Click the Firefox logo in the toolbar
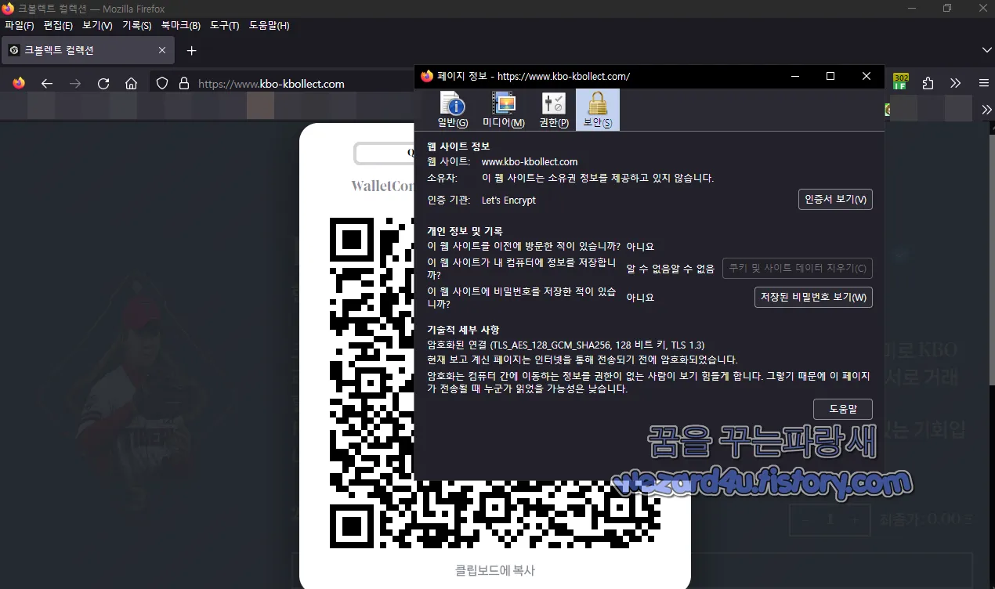 point(19,83)
